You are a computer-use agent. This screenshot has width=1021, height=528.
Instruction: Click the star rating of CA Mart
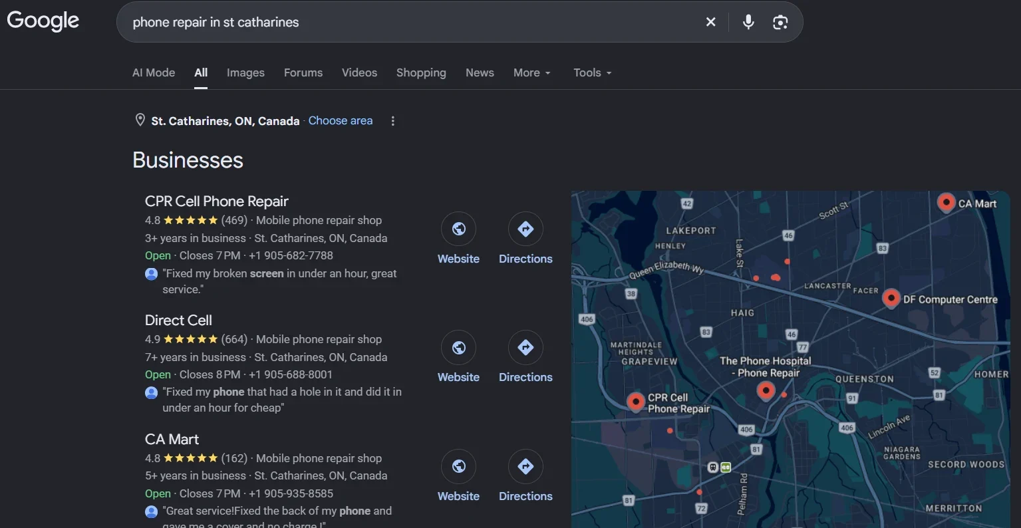click(190, 458)
